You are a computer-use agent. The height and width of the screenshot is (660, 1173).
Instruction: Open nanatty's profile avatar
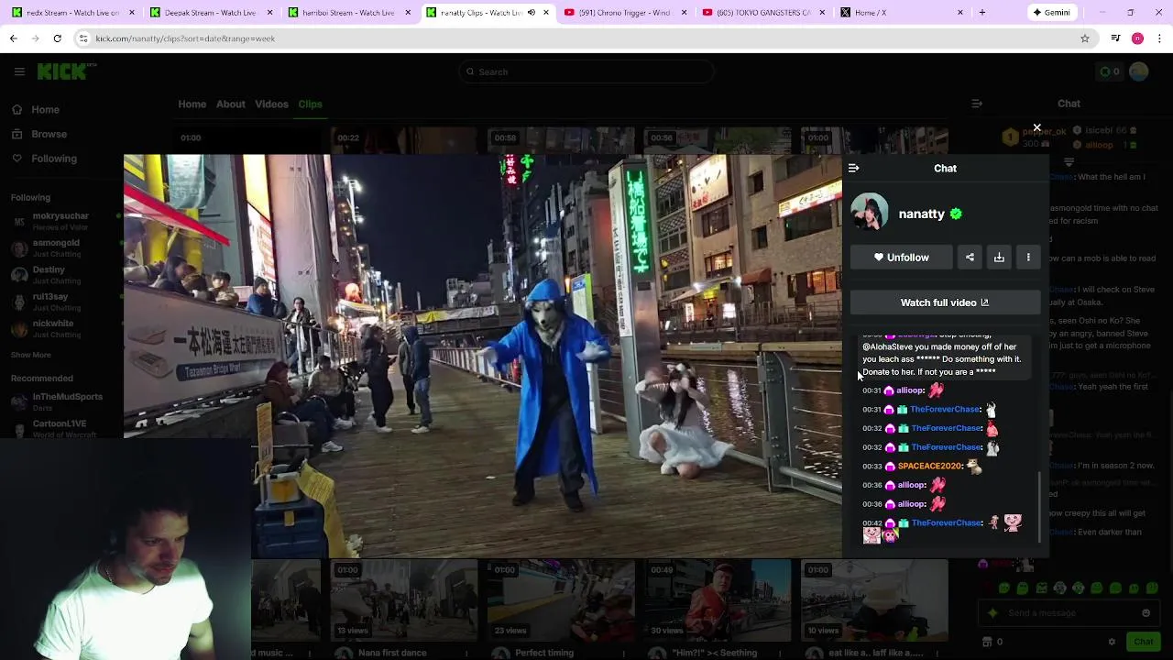[x=869, y=213]
